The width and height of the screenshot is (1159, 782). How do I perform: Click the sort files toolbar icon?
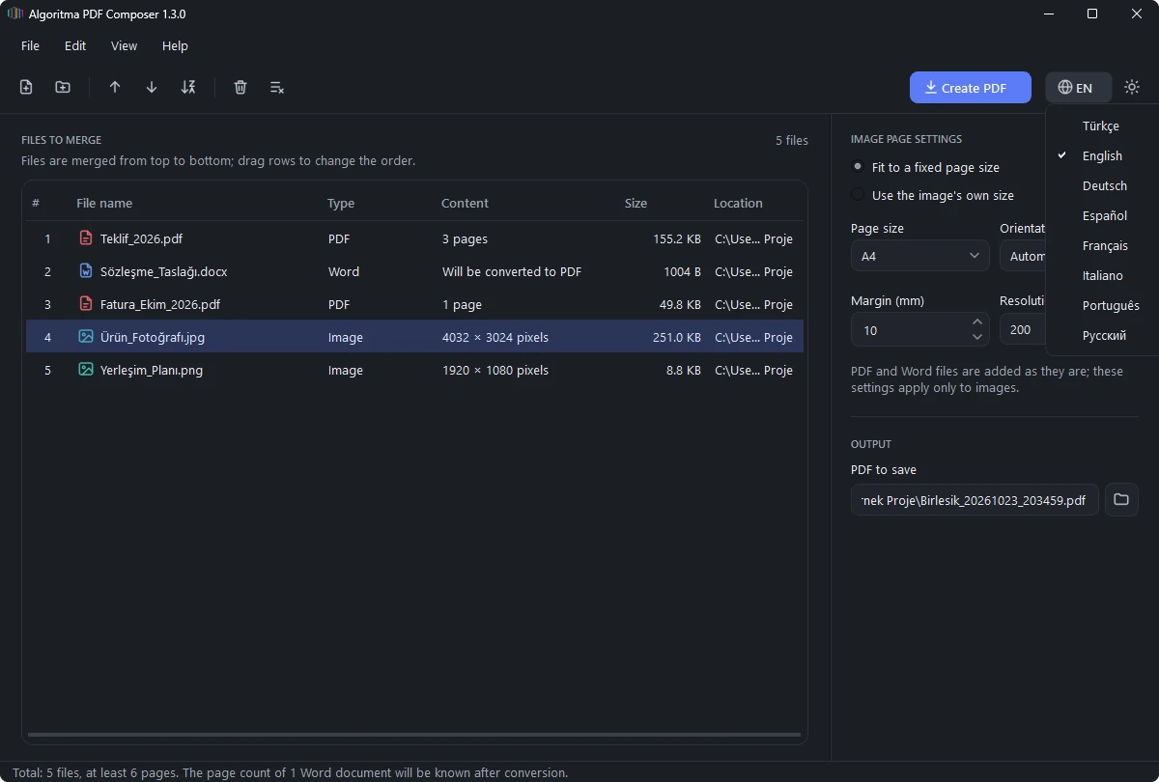tap(188, 88)
